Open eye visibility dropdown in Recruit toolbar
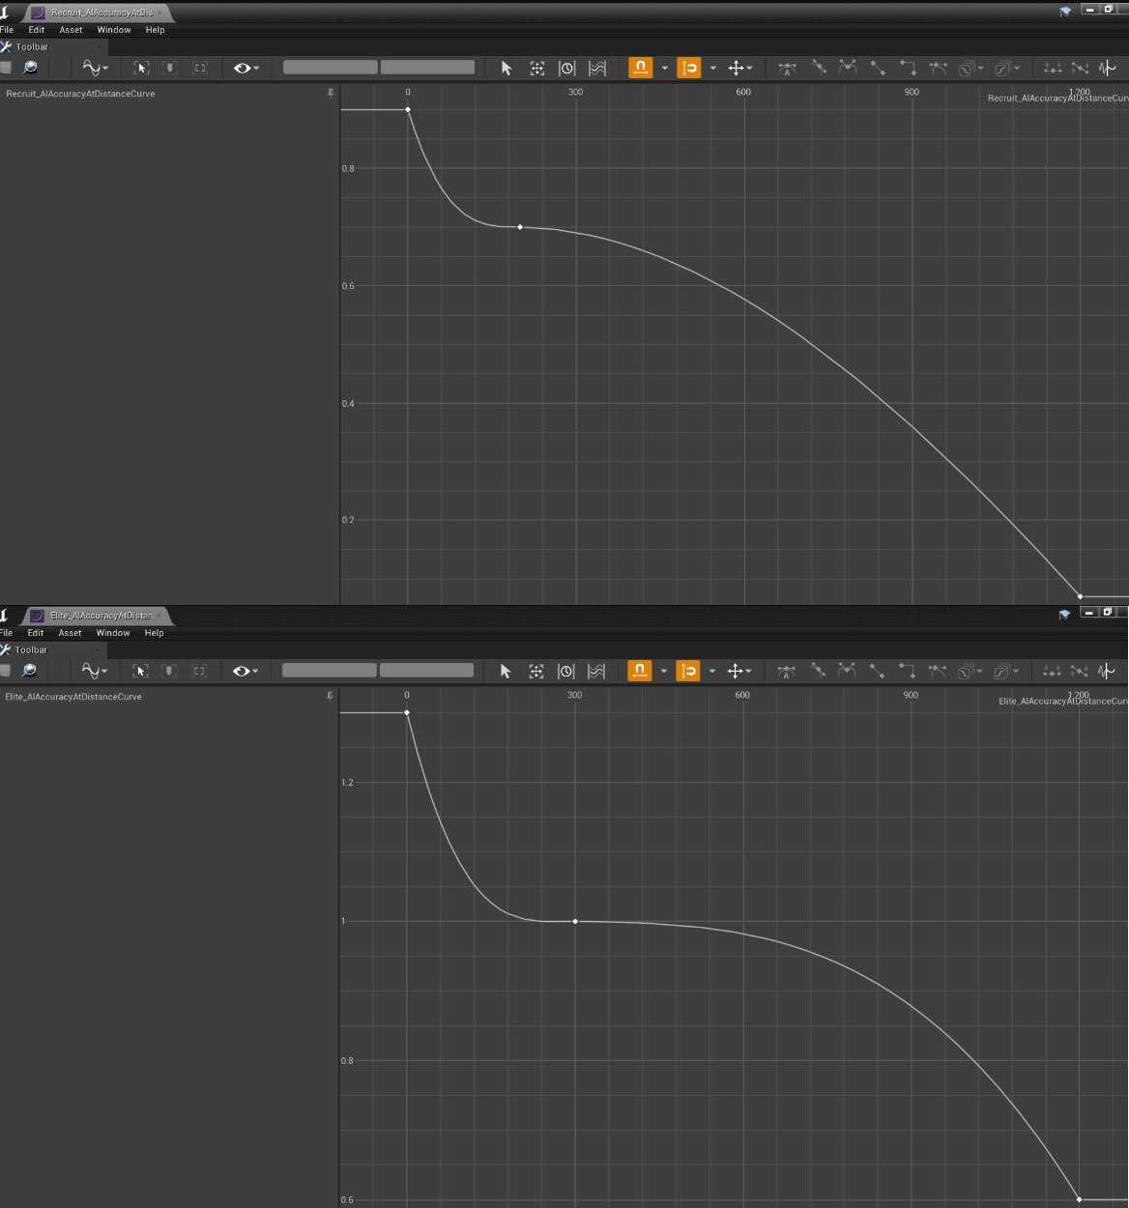Viewport: 1129px width, 1208px height. [x=246, y=68]
